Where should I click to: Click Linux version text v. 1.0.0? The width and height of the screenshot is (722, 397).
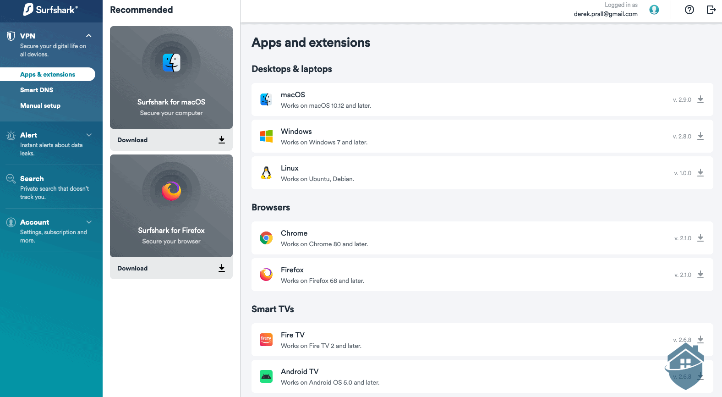tap(683, 173)
